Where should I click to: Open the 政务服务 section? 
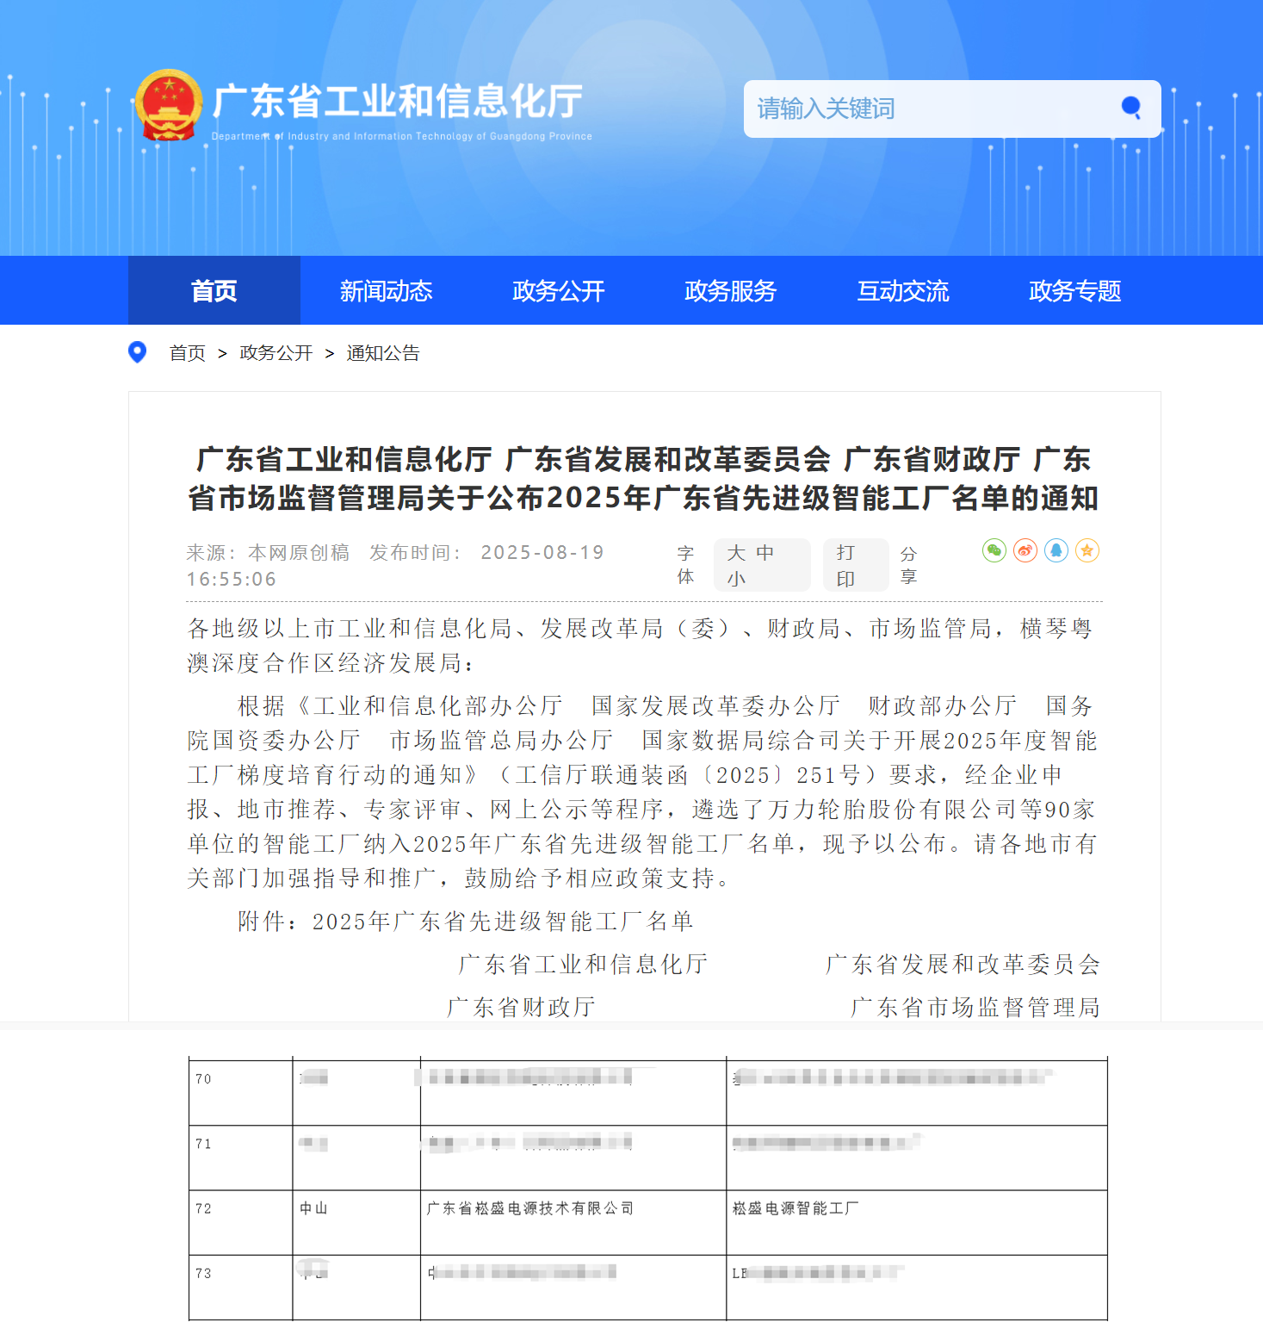[x=730, y=291]
